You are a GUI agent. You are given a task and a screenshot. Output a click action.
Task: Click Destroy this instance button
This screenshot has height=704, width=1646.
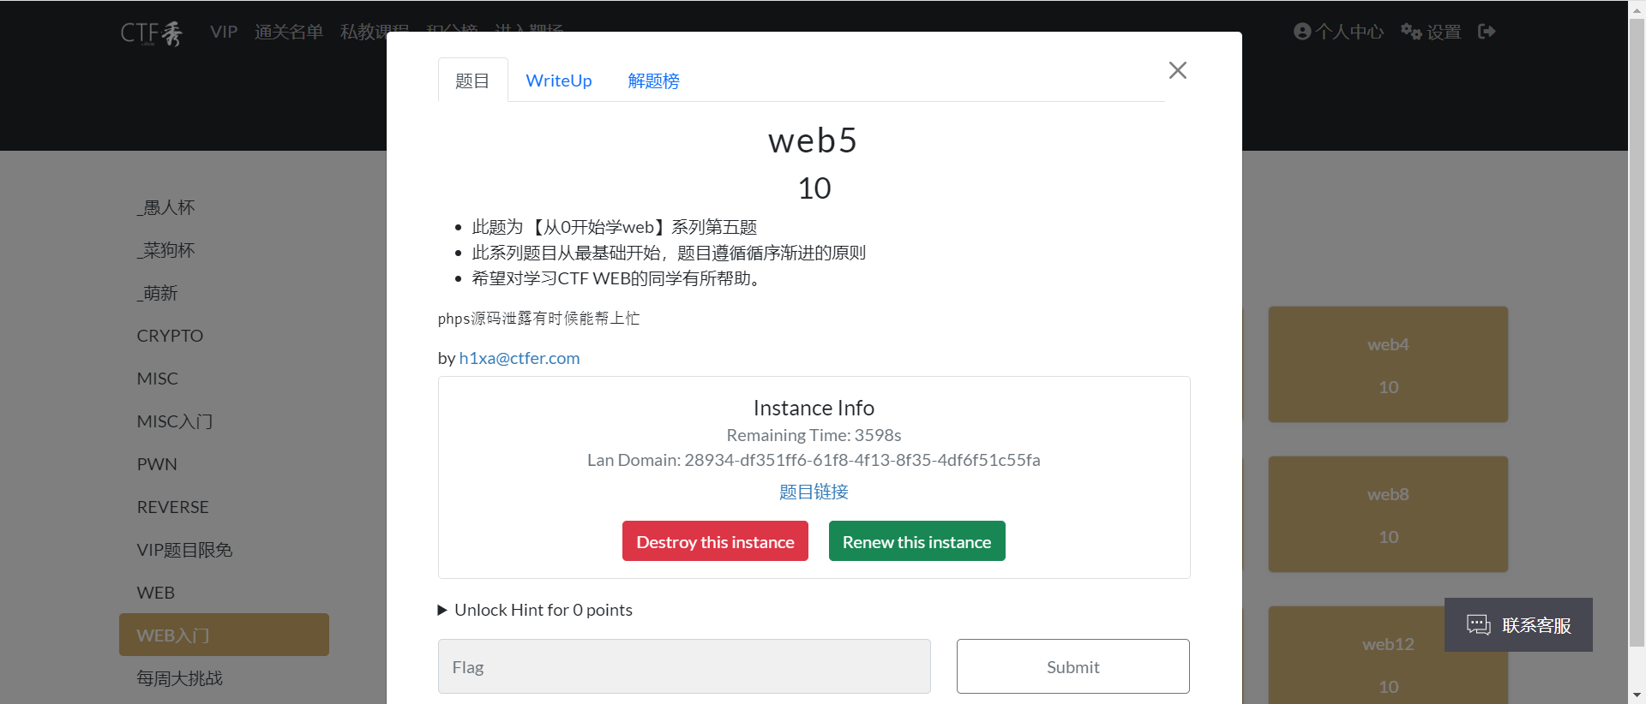tap(715, 541)
